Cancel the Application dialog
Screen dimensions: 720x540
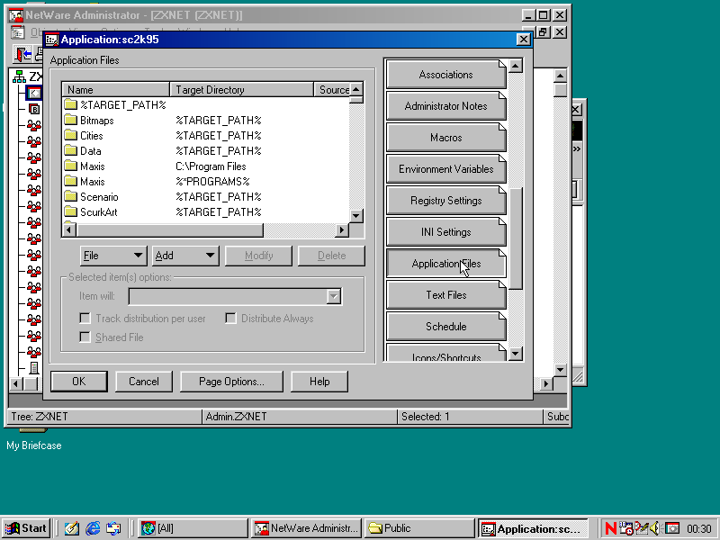point(144,382)
